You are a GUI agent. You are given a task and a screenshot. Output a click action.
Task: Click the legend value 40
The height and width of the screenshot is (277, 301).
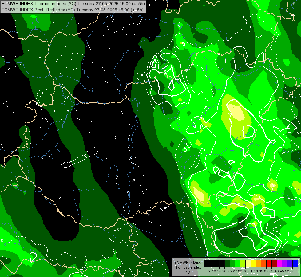(277, 271)
